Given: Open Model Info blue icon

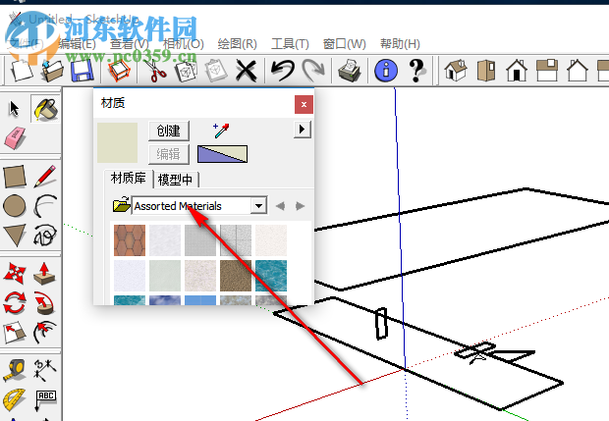Looking at the screenshot, I should [x=386, y=71].
